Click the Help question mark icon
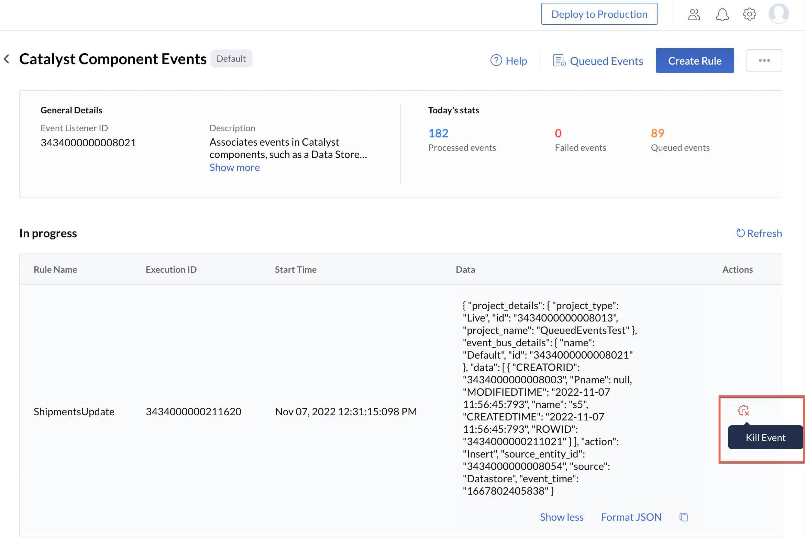The image size is (805, 541). (x=496, y=60)
